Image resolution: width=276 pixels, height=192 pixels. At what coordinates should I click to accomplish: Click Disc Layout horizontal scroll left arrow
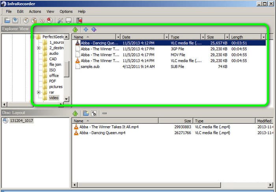[75, 185]
